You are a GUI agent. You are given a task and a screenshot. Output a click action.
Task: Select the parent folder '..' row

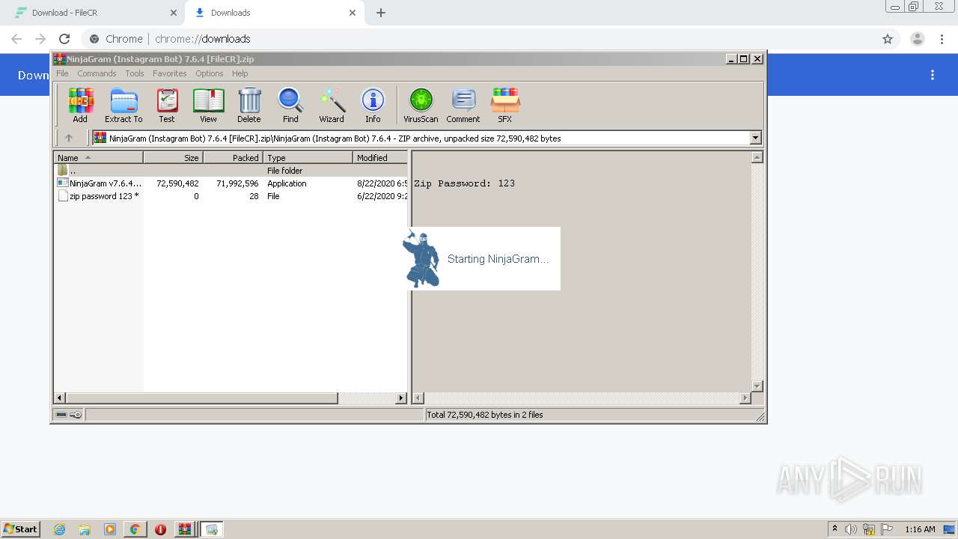point(231,171)
